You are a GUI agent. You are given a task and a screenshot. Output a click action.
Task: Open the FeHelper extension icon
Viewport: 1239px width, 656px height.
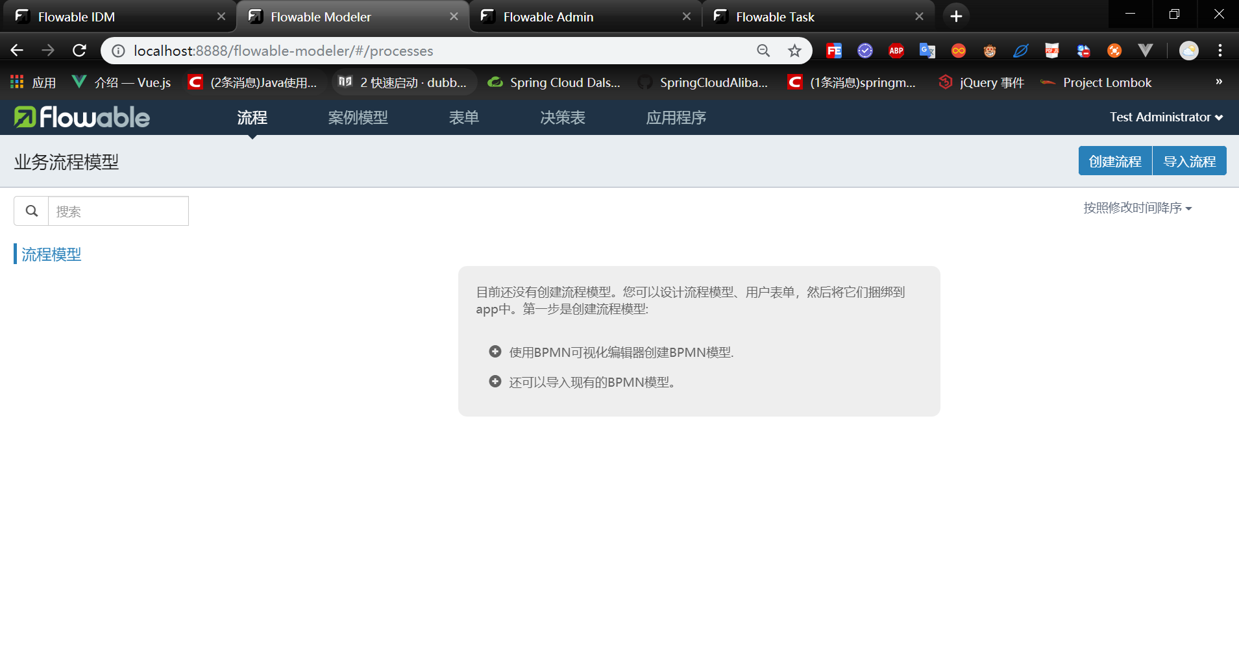(834, 50)
